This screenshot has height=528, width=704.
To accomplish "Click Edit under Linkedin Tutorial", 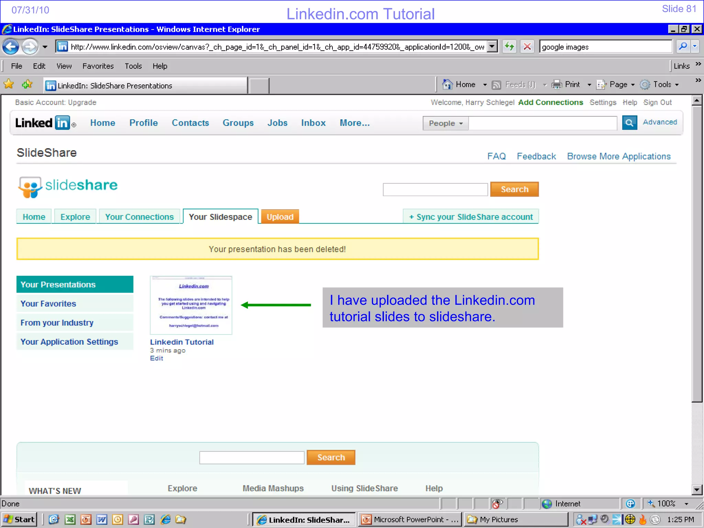I will tap(156, 358).
